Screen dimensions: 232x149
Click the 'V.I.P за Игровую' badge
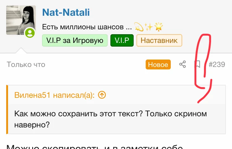pos(75,40)
